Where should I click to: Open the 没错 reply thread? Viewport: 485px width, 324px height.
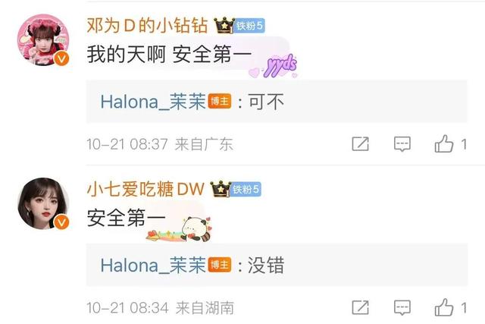(277, 265)
